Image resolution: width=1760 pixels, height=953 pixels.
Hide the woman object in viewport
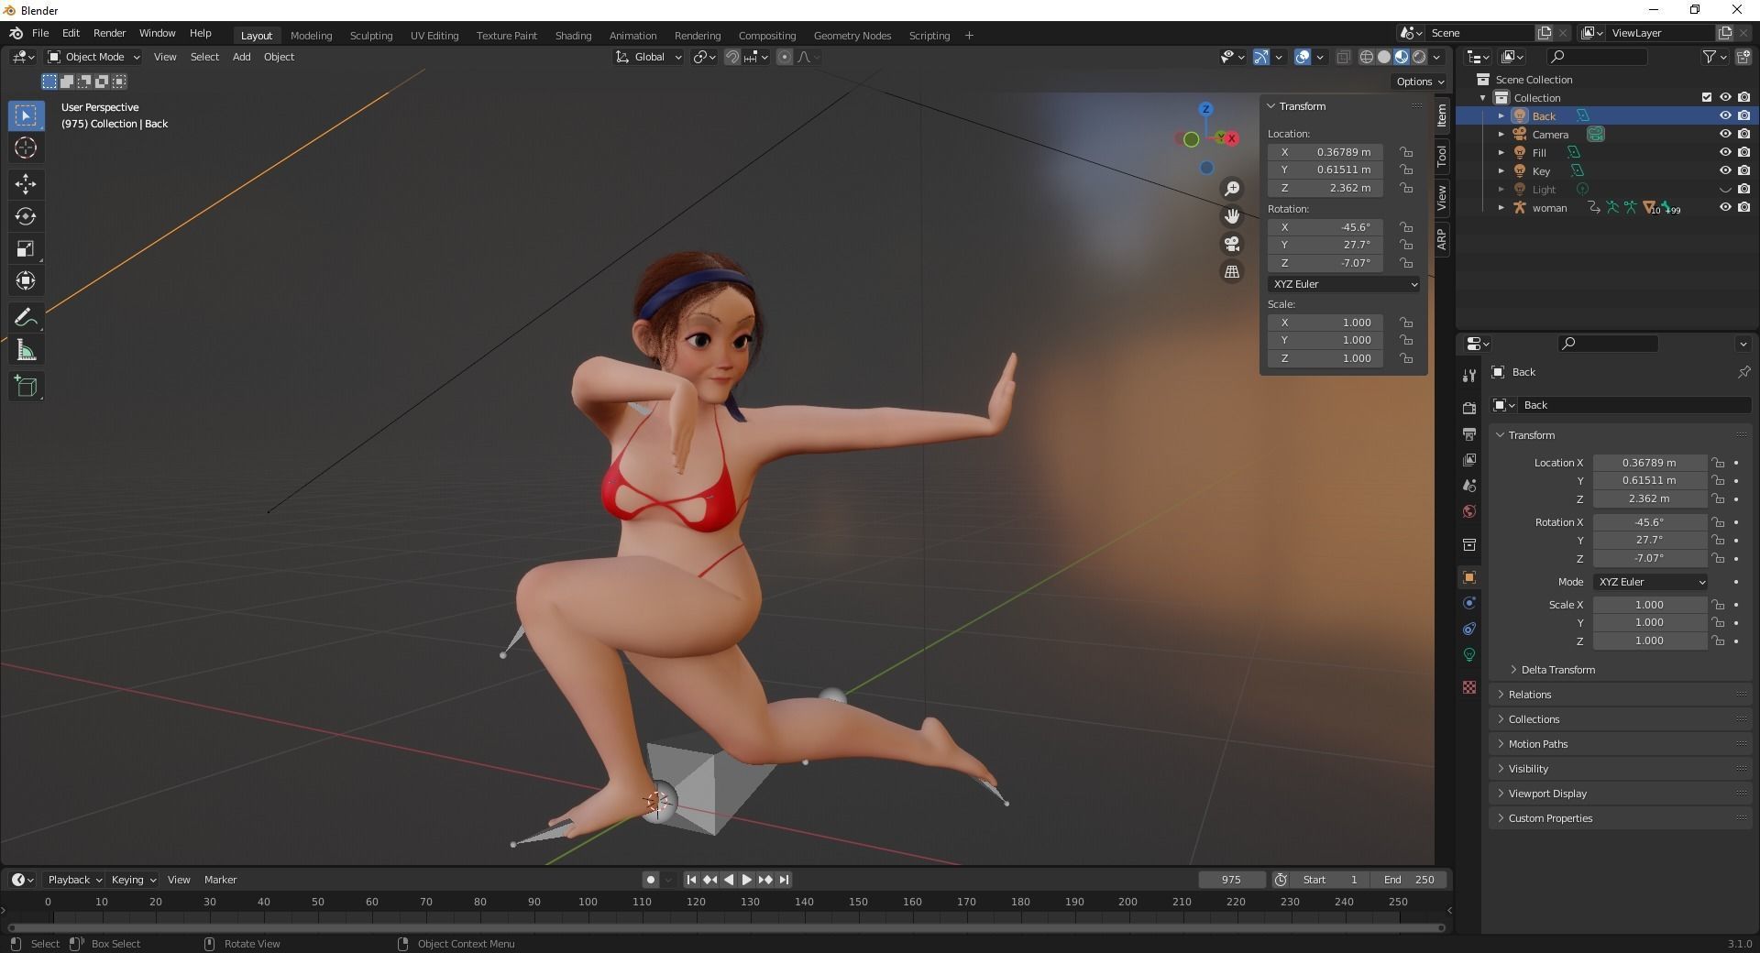[x=1724, y=207]
